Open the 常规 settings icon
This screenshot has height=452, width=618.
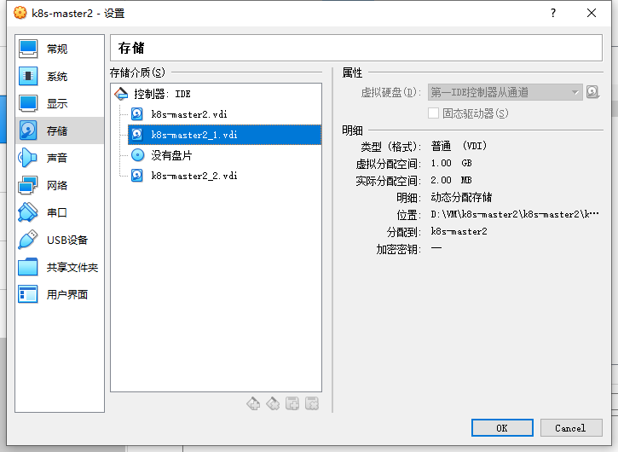click(x=28, y=49)
